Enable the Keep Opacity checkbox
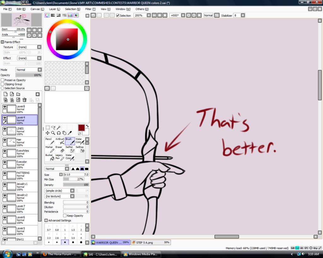Image resolution: width=323 pixels, height=258 pixels. [x=65, y=215]
